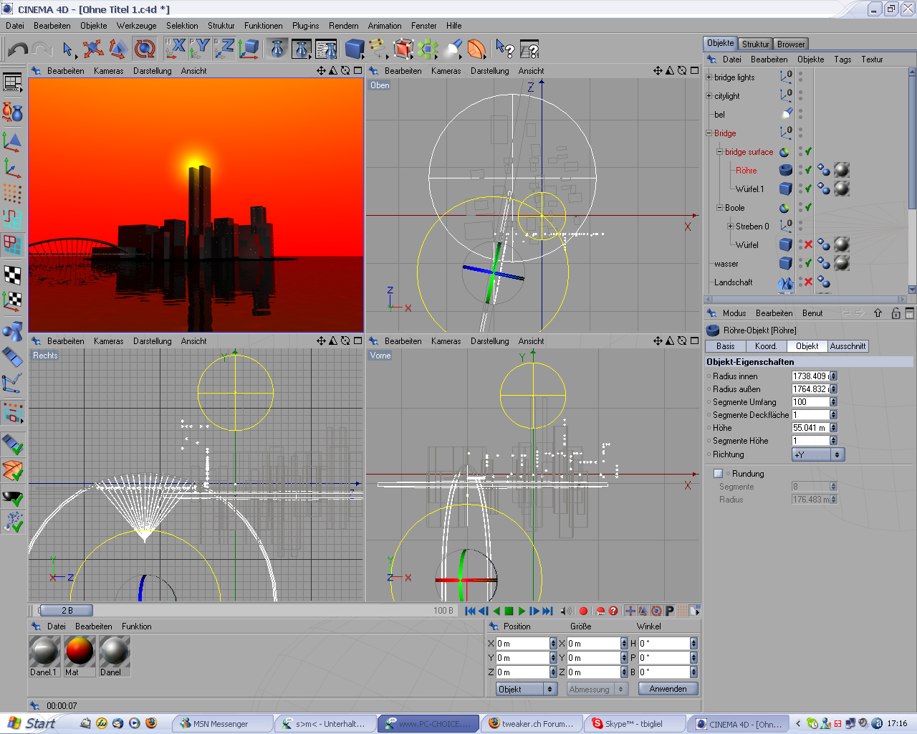Activate the Rotate tool in the top toolbar

[x=145, y=49]
